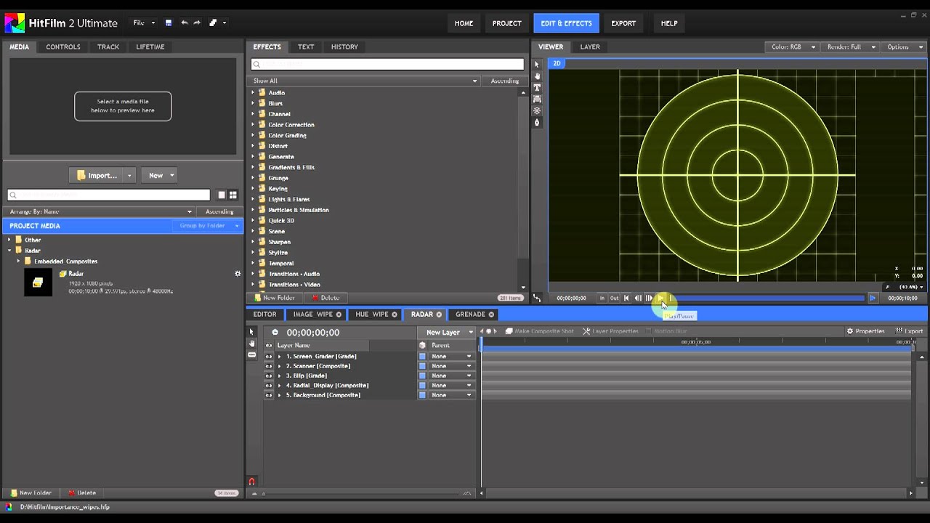Open the EXPORT screen
The image size is (930, 523).
(x=623, y=23)
